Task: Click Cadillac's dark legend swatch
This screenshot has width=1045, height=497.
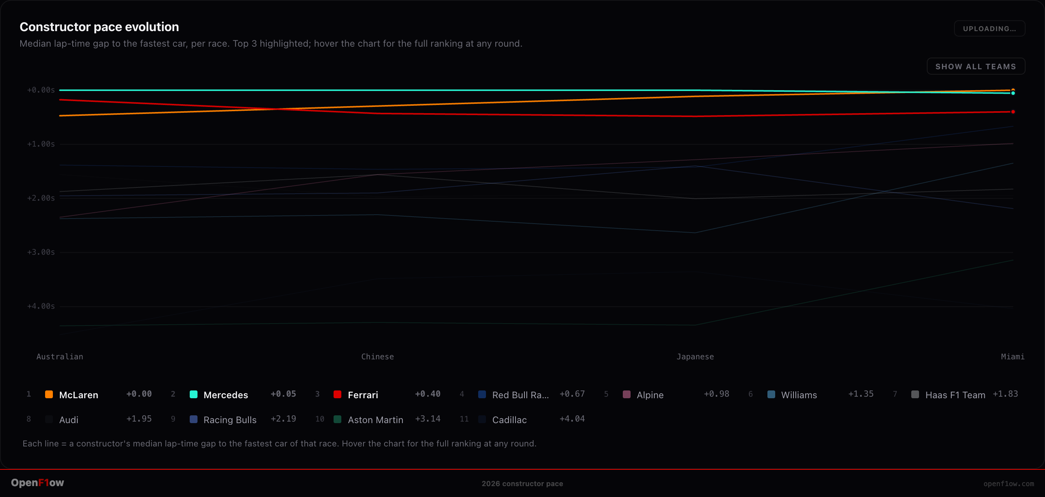Action: tap(482, 419)
